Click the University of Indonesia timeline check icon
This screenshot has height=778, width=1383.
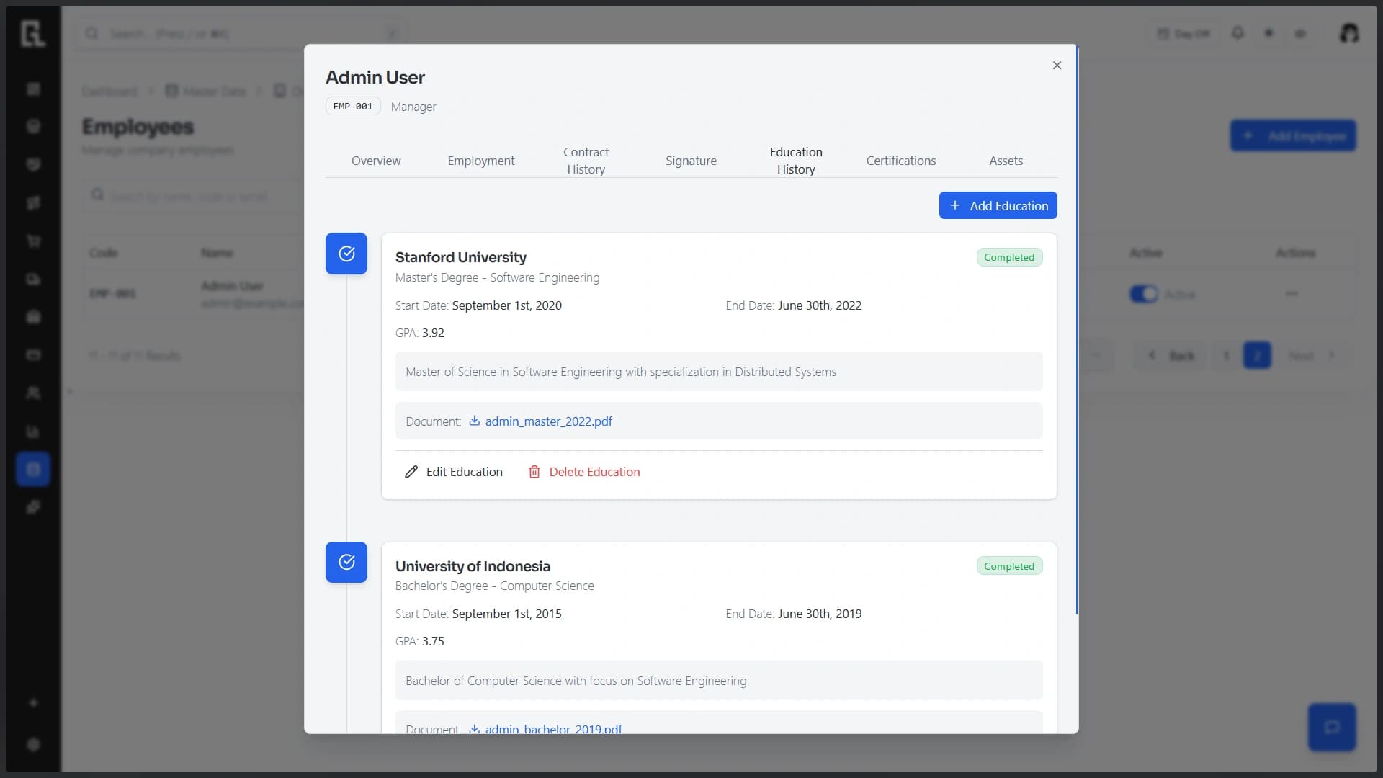(346, 562)
